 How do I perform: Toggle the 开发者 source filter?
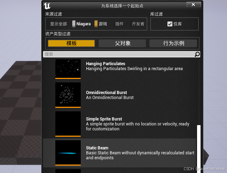pos(138,24)
